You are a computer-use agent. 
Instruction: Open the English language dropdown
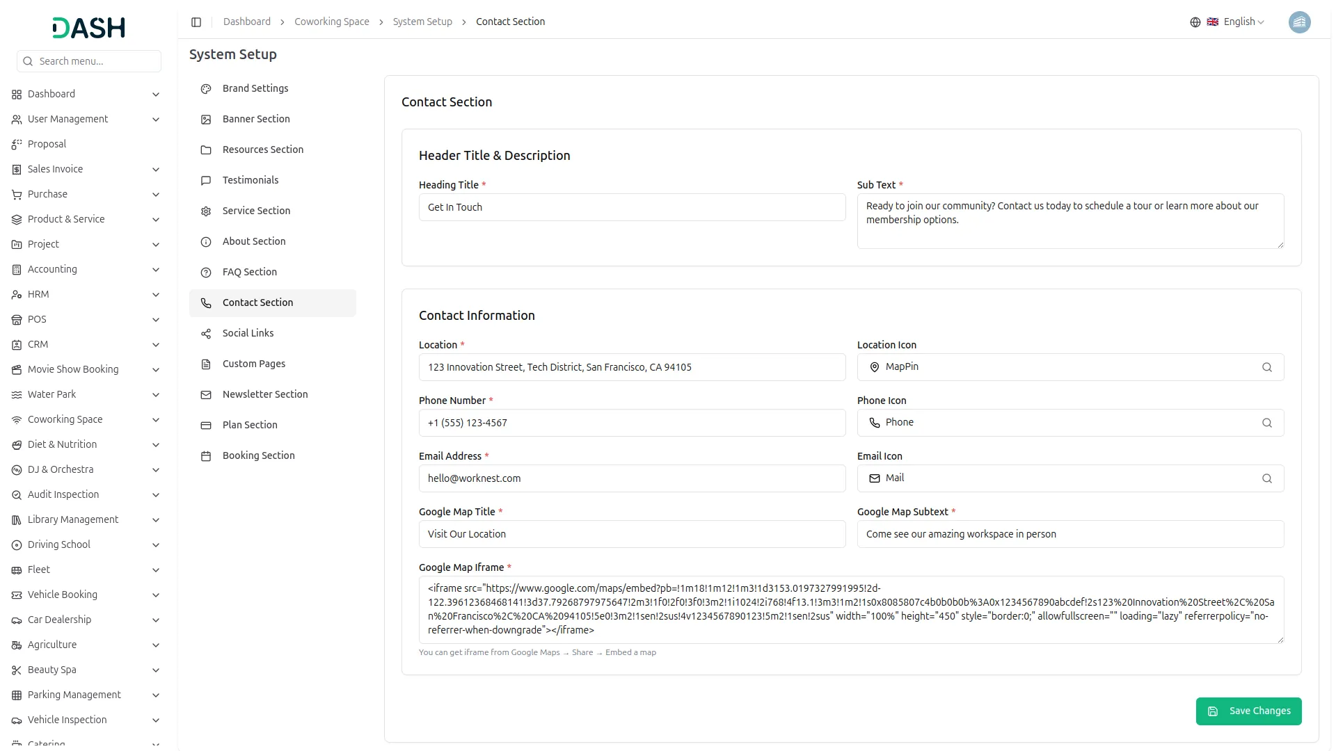(x=1243, y=22)
